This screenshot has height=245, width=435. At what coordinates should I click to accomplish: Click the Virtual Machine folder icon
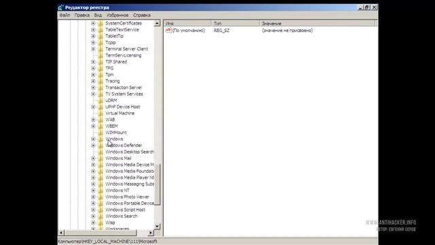click(101, 113)
